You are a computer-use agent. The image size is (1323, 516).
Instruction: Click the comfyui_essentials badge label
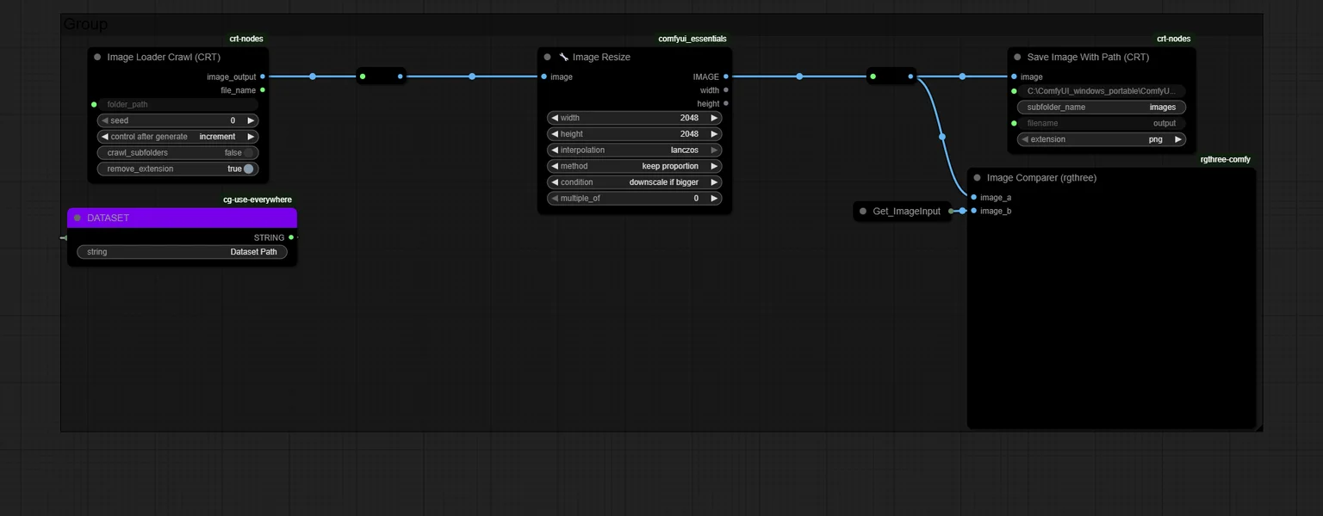(x=693, y=39)
